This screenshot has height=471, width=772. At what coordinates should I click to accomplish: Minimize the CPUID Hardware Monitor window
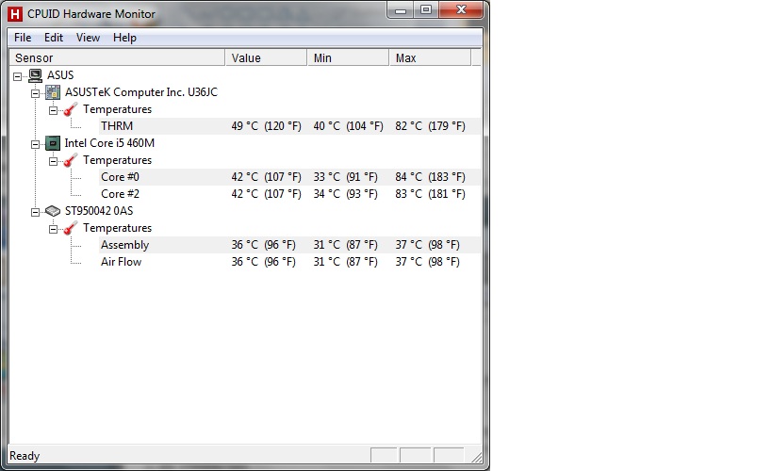pyautogui.click(x=401, y=9)
